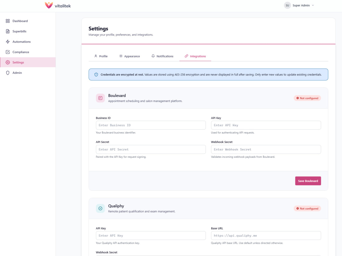Click the Notifications bell icon
This screenshot has width=342, height=256.
point(153,56)
